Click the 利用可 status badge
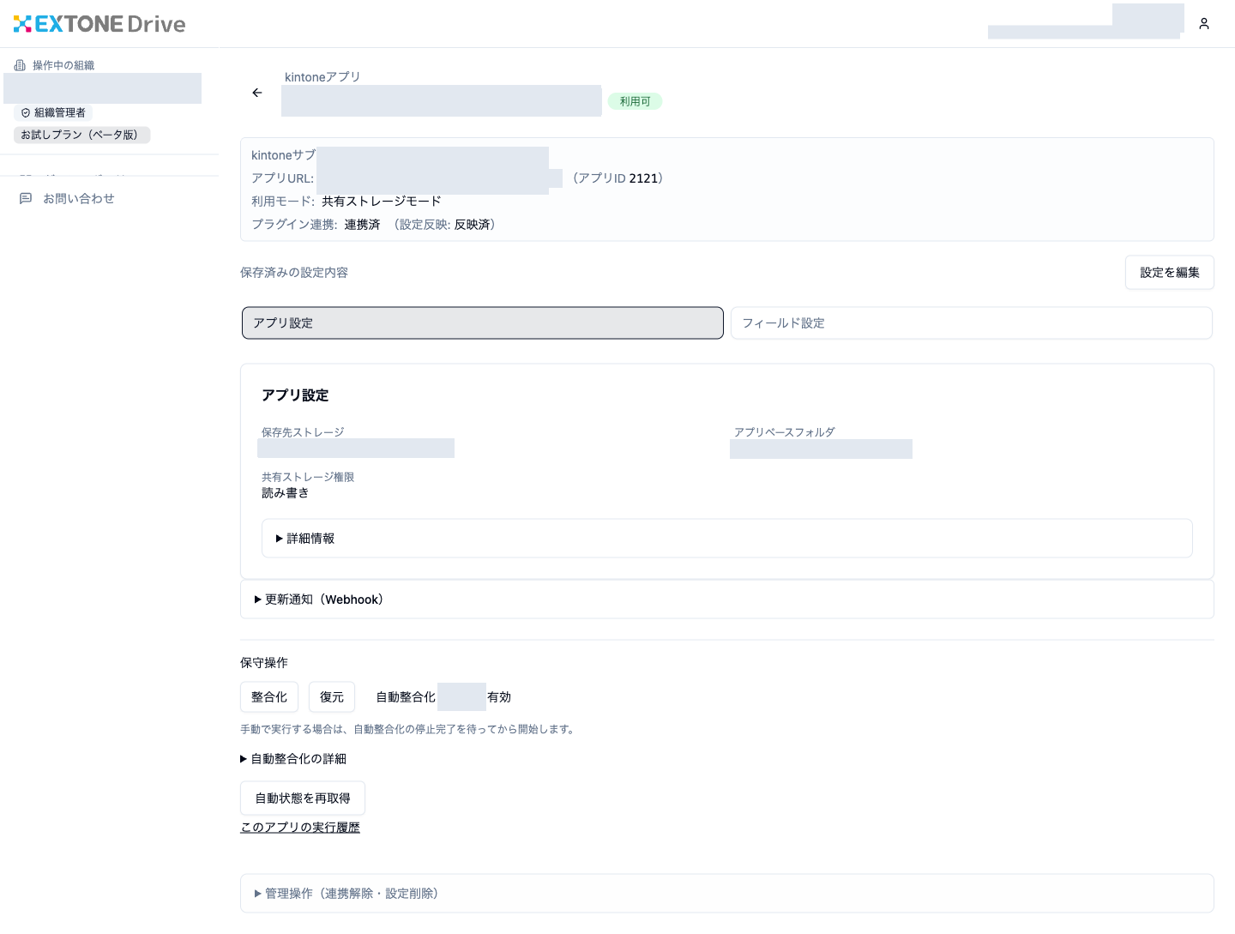This screenshot has width=1235, height=934. point(635,101)
